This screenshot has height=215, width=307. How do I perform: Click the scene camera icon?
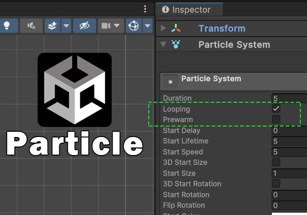coord(106,26)
